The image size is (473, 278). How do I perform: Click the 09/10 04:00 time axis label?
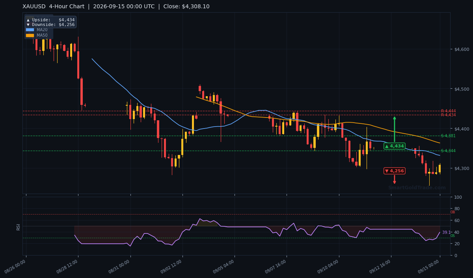pyautogui.click(x=328, y=267)
